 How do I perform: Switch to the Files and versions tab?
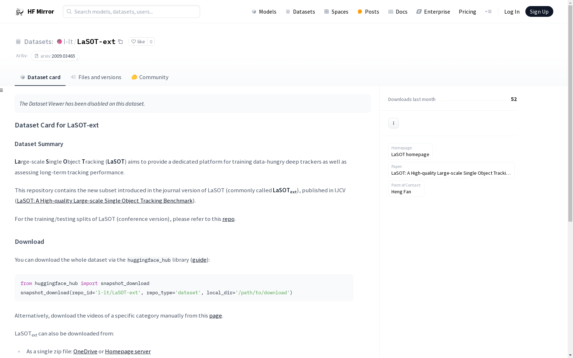96,77
